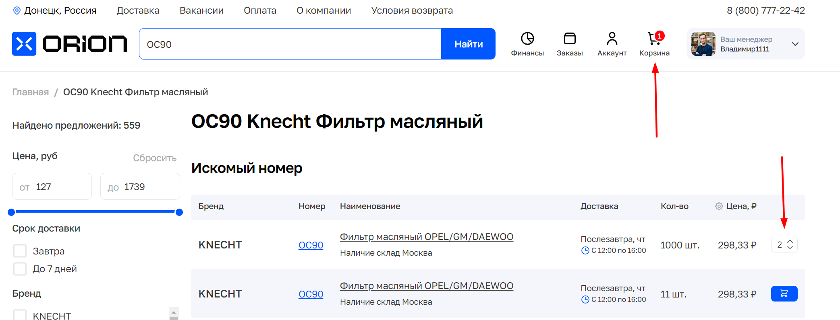Open the Аккаунт profile icon

612,39
